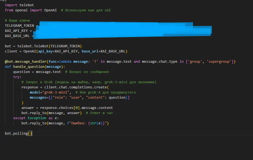The height and width of the screenshot is (160, 253).
Task: Click the "user" string value
Action: [76, 98]
